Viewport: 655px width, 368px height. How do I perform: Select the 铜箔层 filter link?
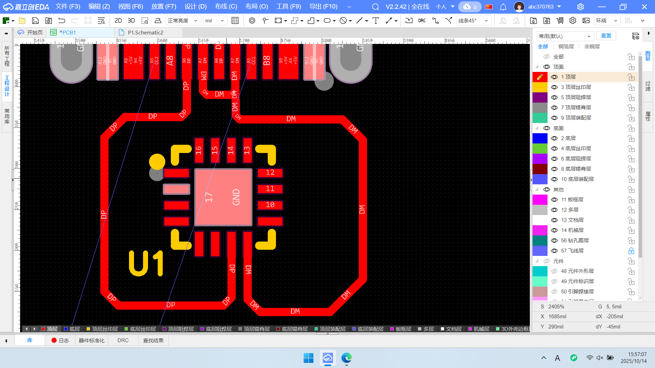click(x=566, y=46)
